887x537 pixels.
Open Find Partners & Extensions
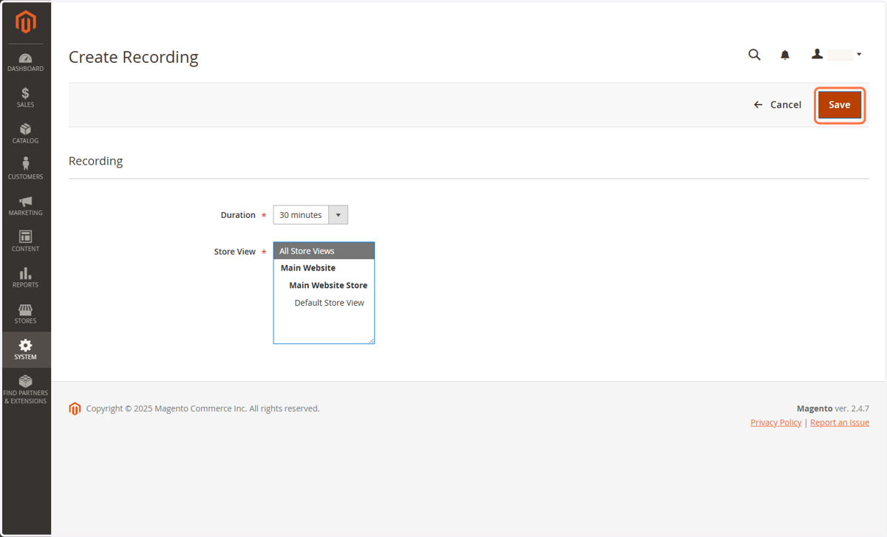pos(26,389)
